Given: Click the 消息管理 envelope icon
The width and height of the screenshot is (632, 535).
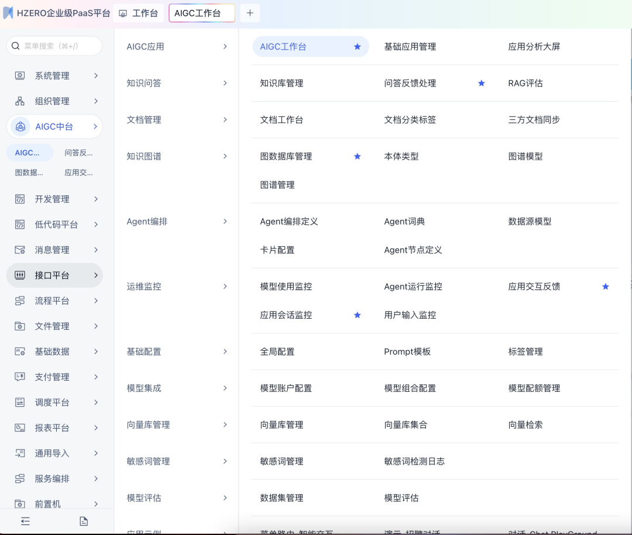Looking at the screenshot, I should click(20, 250).
